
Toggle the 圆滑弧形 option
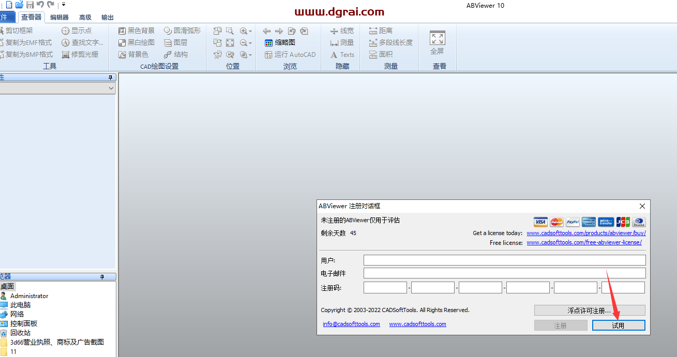pos(182,30)
